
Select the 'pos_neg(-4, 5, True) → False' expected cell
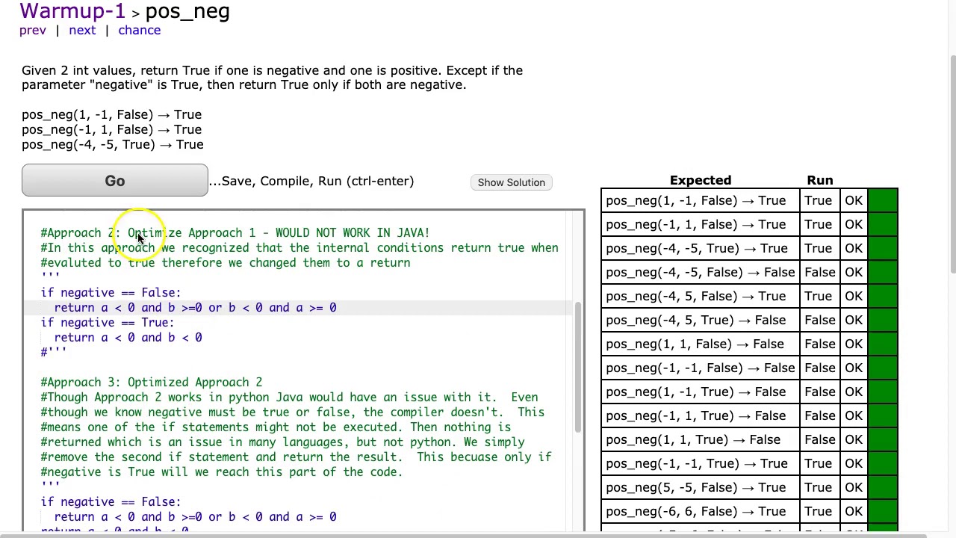point(700,320)
